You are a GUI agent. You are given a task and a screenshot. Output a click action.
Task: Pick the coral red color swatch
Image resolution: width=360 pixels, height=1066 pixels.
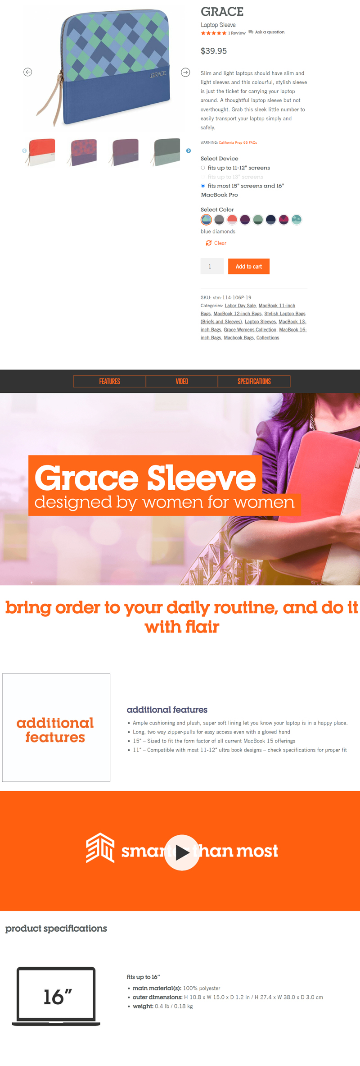232,219
